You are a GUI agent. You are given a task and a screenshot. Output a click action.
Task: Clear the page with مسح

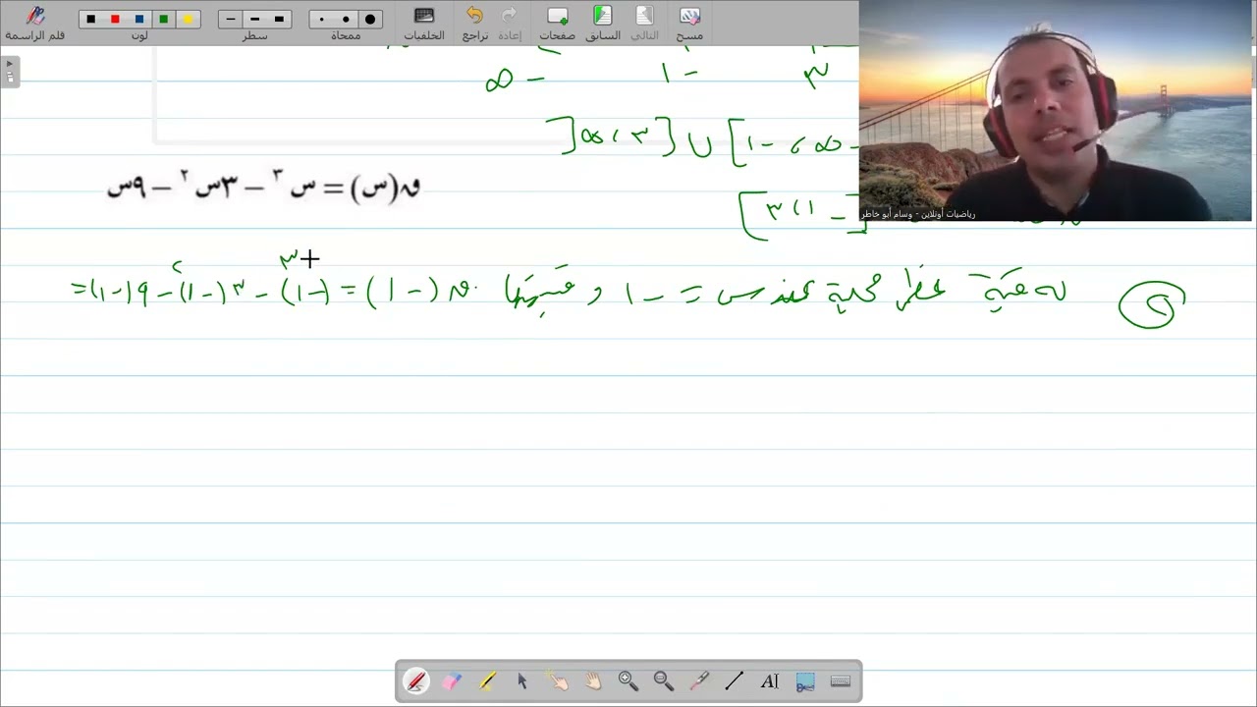[x=689, y=23]
